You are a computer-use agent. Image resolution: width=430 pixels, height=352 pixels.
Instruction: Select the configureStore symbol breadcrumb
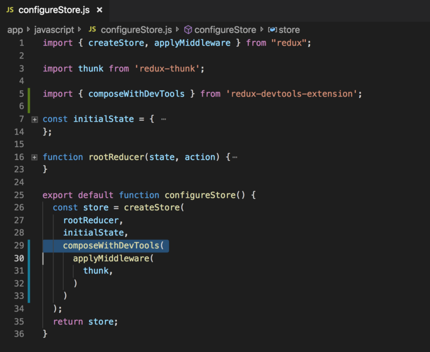click(x=225, y=30)
